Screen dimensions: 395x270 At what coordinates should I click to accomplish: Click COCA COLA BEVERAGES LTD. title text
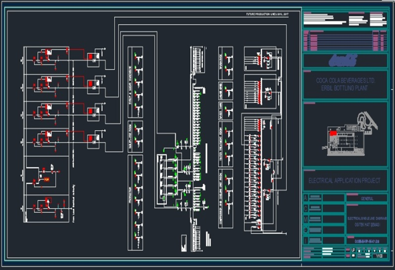click(x=345, y=81)
